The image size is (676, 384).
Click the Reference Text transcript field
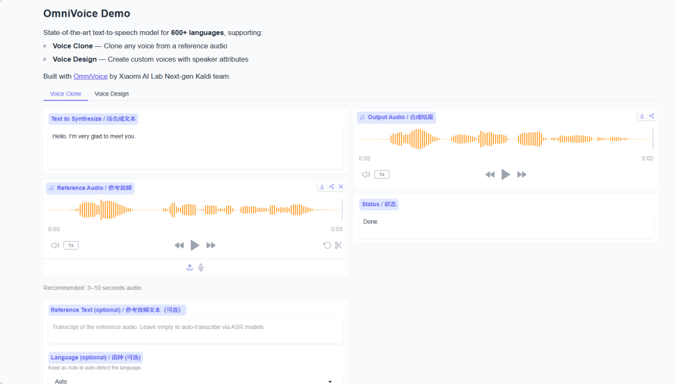[x=195, y=331]
